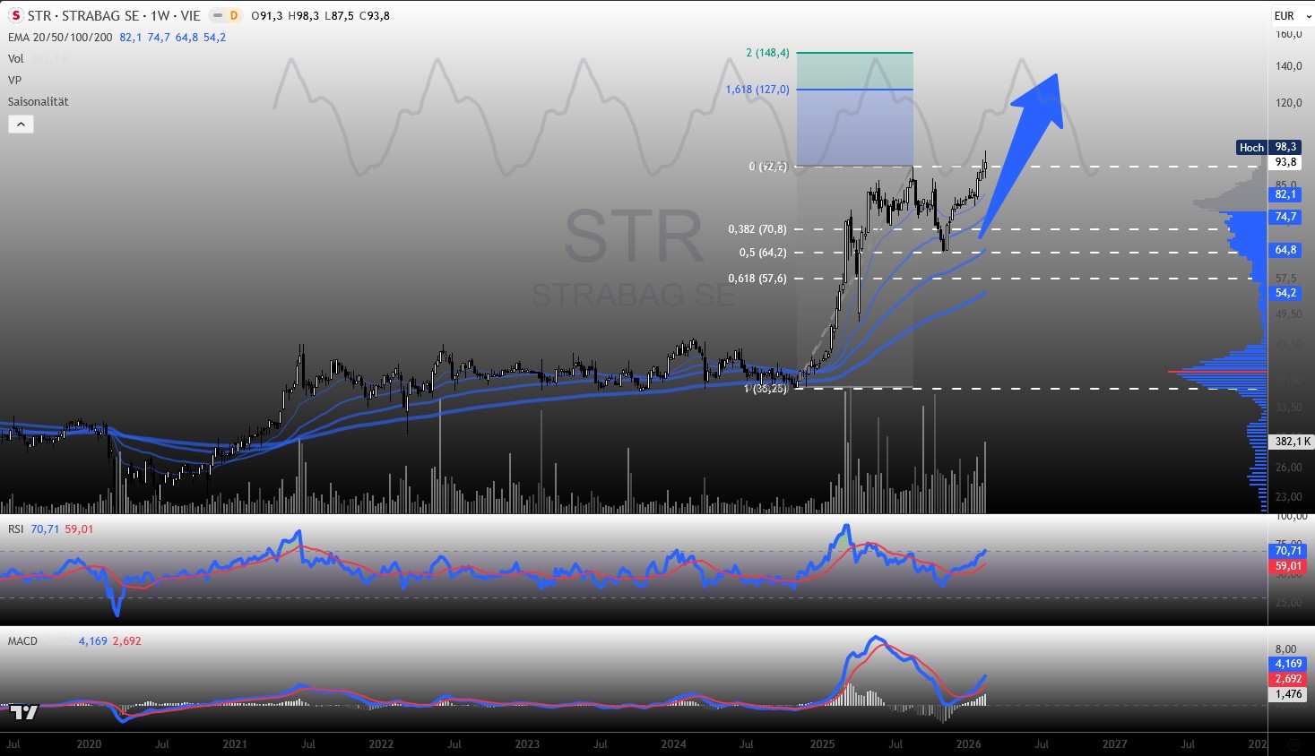Select the MACD indicator label

click(22, 641)
